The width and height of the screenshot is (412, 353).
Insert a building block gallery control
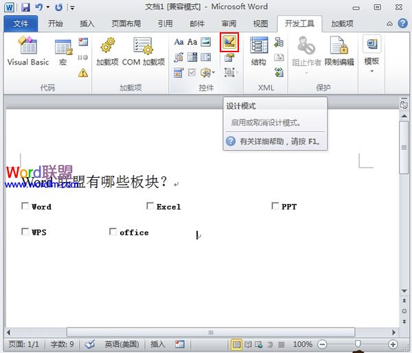[179, 57]
